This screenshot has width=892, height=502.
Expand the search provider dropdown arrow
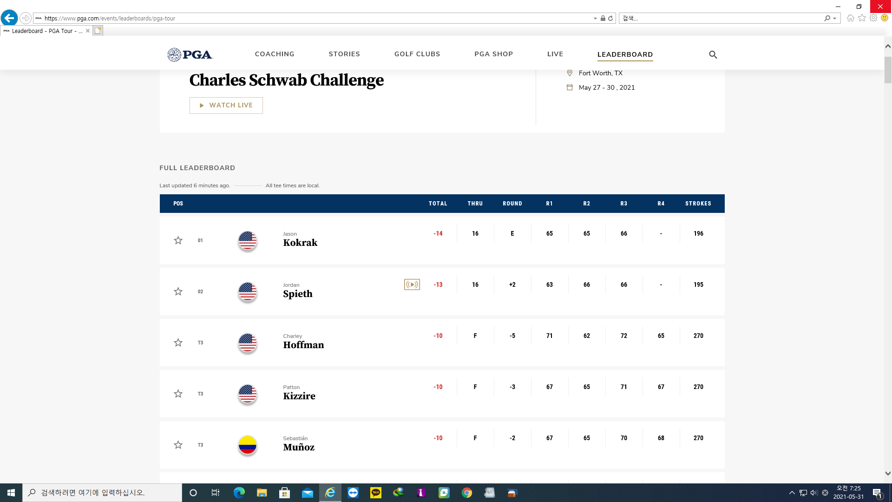(x=835, y=19)
